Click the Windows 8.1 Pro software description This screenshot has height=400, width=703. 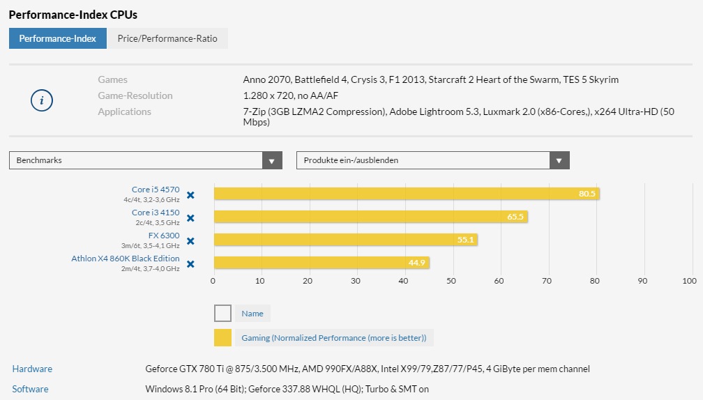[287, 389]
